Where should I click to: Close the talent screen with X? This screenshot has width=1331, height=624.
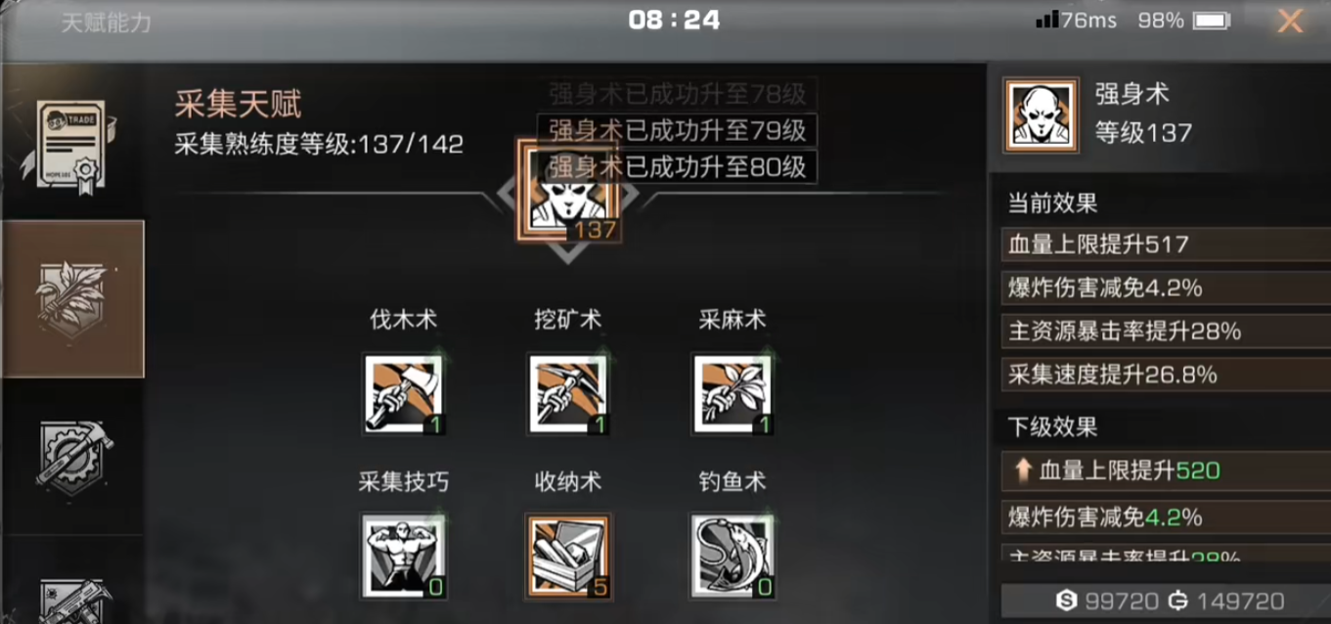(x=1290, y=21)
